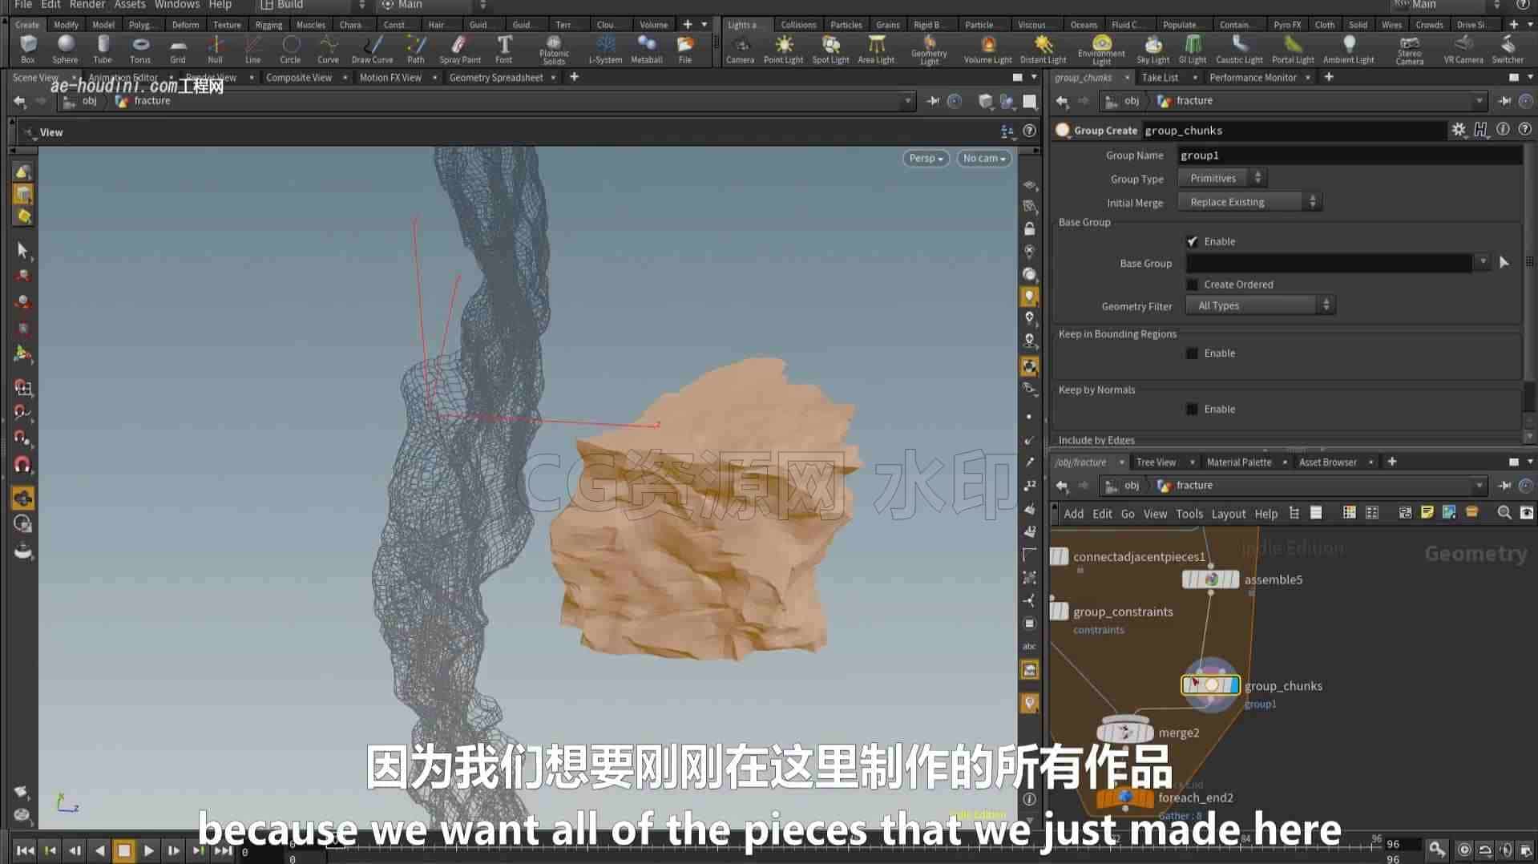Add a Camera from the lights shelf
The width and height of the screenshot is (1538, 864).
(x=740, y=49)
